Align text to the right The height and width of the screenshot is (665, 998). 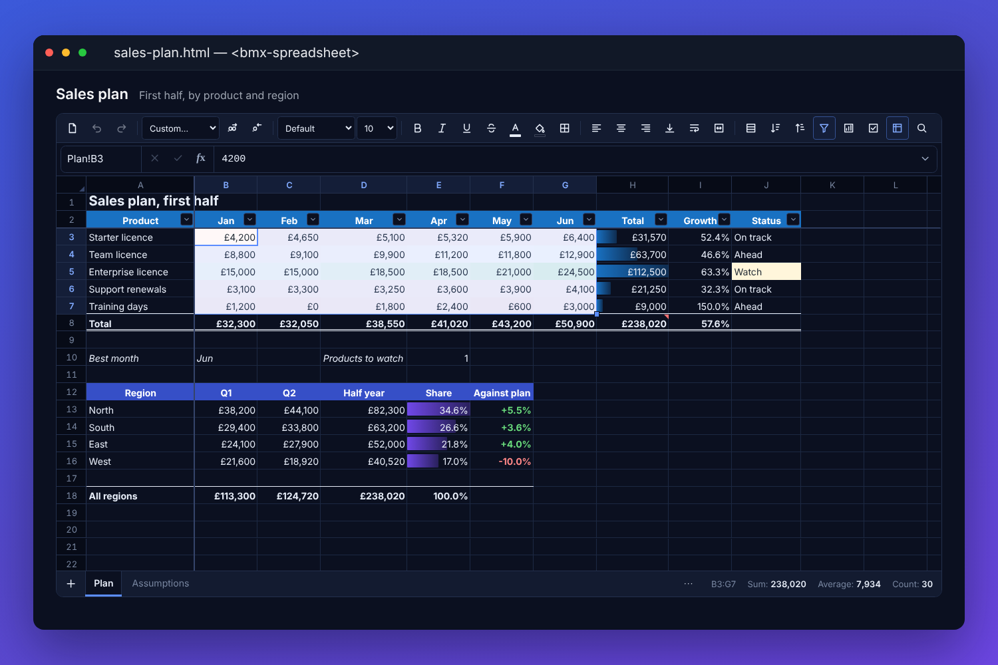[645, 128]
